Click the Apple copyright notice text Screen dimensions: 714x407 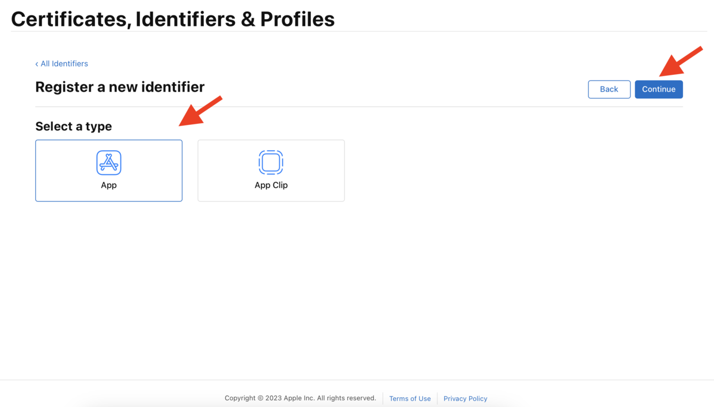[300, 398]
